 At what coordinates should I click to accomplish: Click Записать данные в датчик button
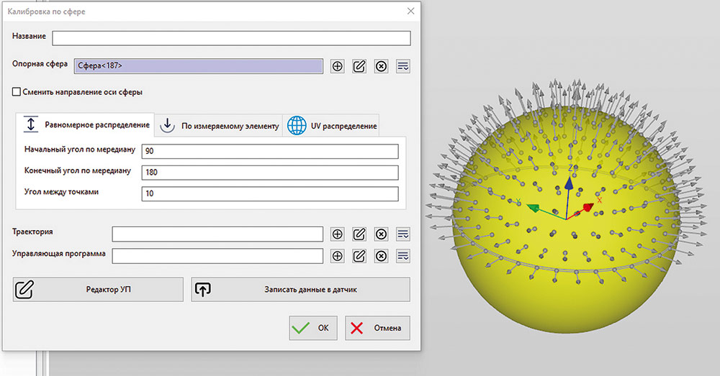(x=301, y=289)
